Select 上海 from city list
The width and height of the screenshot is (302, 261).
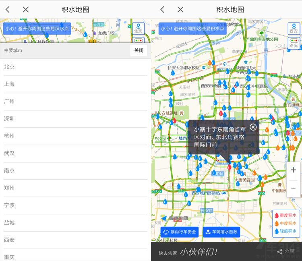pyautogui.click(x=75, y=84)
